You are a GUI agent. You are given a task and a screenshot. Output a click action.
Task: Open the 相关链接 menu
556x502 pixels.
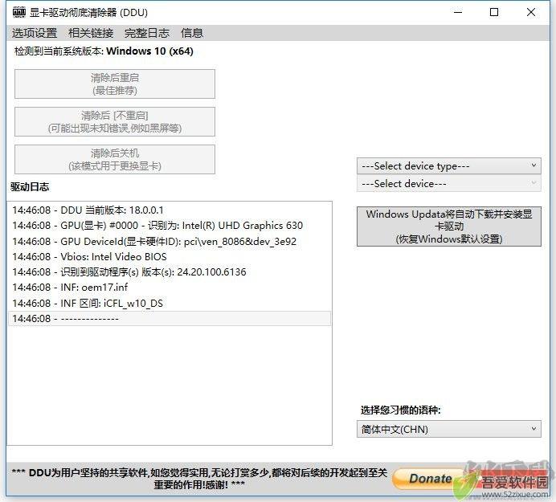91,33
